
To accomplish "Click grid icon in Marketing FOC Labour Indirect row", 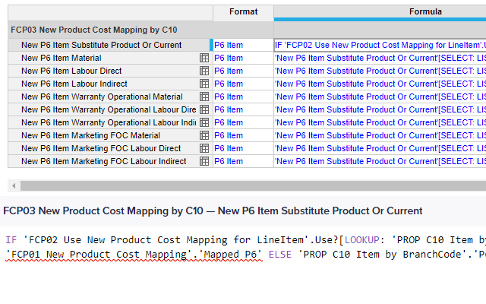I will point(204,161).
